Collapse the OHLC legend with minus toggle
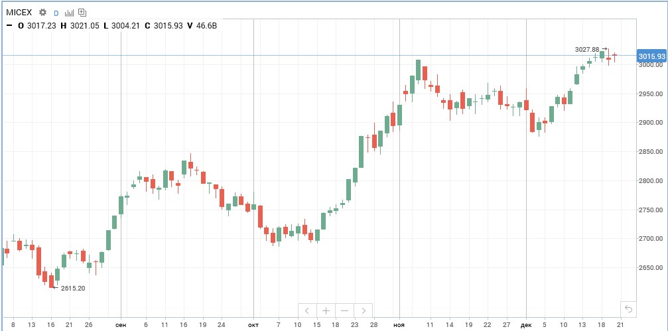668x331 pixels. 8,26
